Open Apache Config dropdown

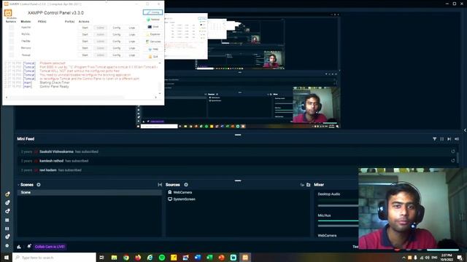[117, 28]
